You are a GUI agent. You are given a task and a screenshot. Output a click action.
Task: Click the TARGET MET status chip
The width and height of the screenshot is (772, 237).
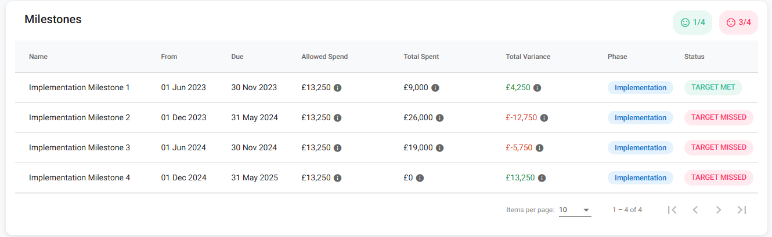[x=713, y=87]
